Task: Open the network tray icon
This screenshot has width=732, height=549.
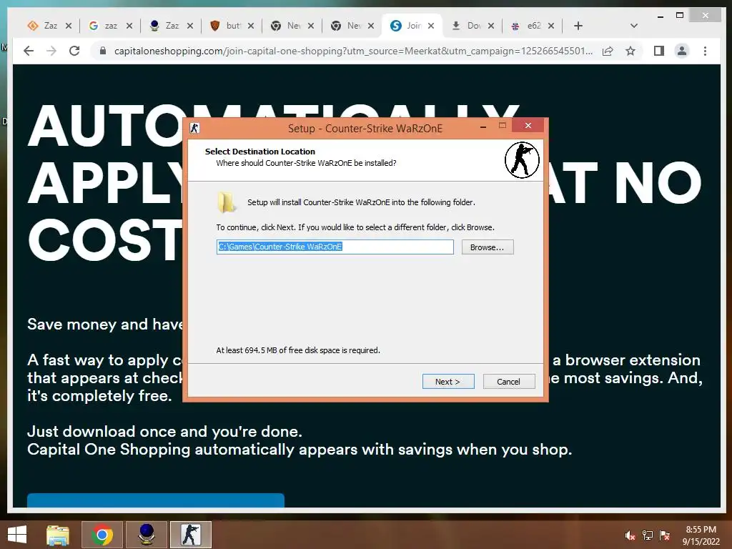Action: (648, 535)
